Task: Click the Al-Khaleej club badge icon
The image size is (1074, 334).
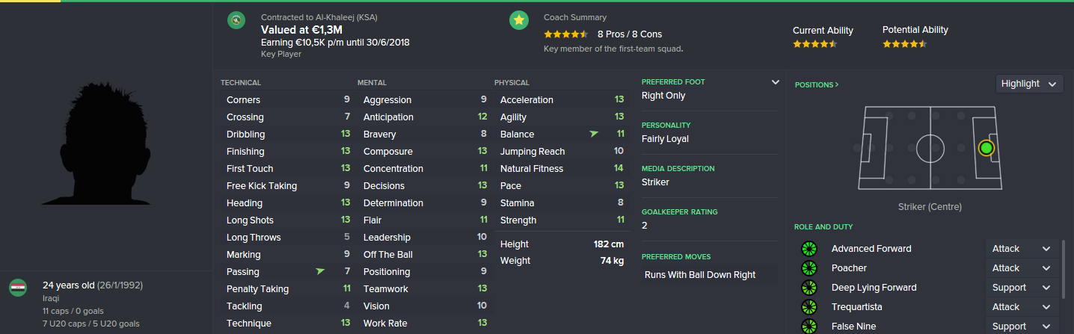Action: 236,21
